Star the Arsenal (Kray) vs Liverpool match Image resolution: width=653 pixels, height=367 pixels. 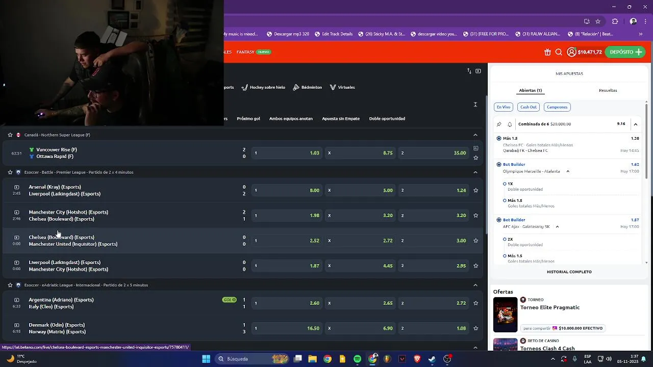click(x=475, y=191)
